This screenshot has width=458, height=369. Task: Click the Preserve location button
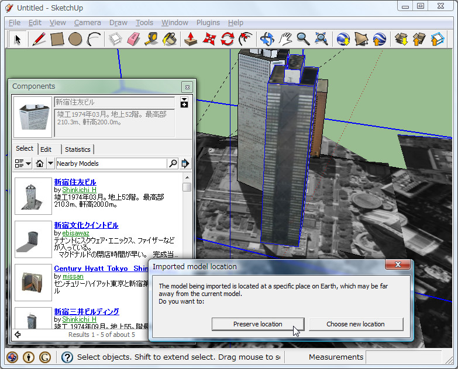pyautogui.click(x=258, y=324)
